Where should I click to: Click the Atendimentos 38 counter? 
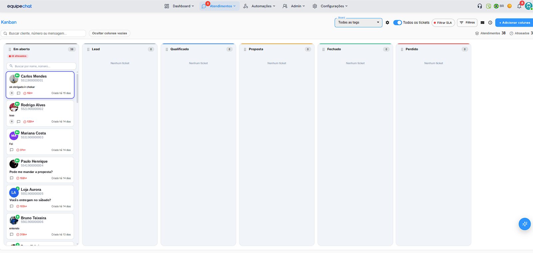(x=490, y=33)
